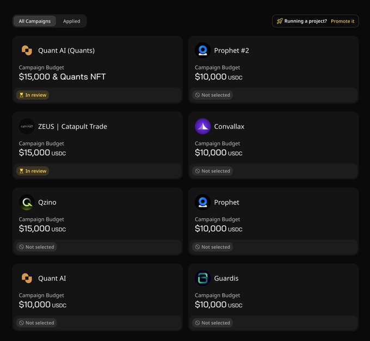Click In review badge on Quant AI (Quants)
370x341 pixels.
tap(33, 95)
